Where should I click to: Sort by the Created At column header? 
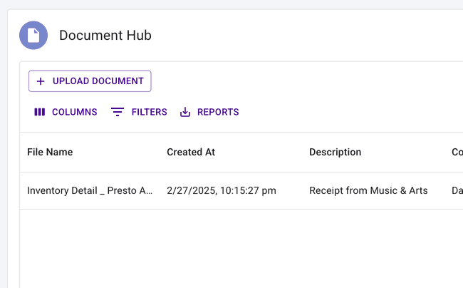pos(191,152)
